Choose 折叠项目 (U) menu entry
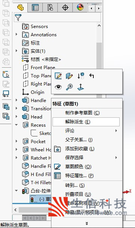The image size is (135, 228). pos(87,194)
